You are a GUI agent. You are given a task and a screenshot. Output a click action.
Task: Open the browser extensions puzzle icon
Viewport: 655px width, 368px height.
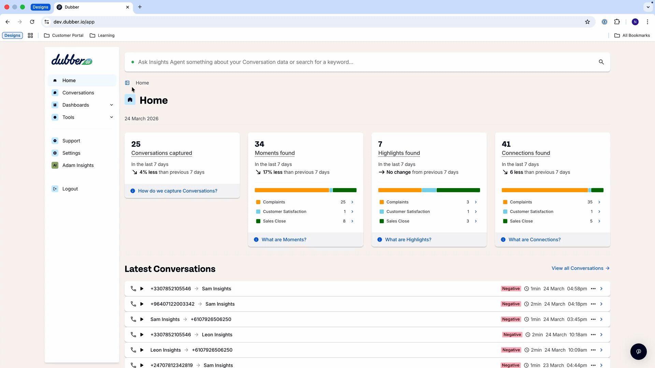(617, 22)
